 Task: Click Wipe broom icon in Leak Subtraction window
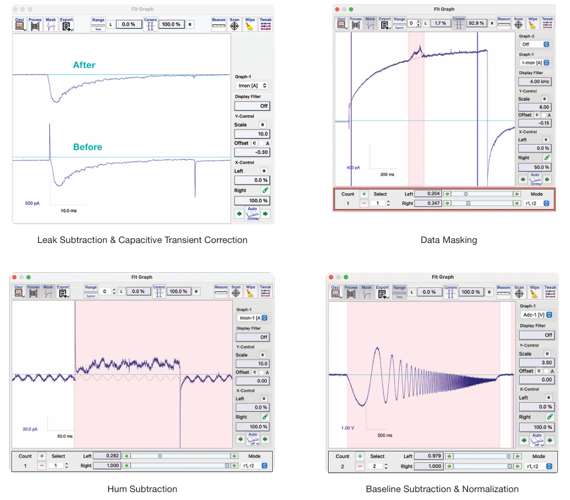click(250, 24)
